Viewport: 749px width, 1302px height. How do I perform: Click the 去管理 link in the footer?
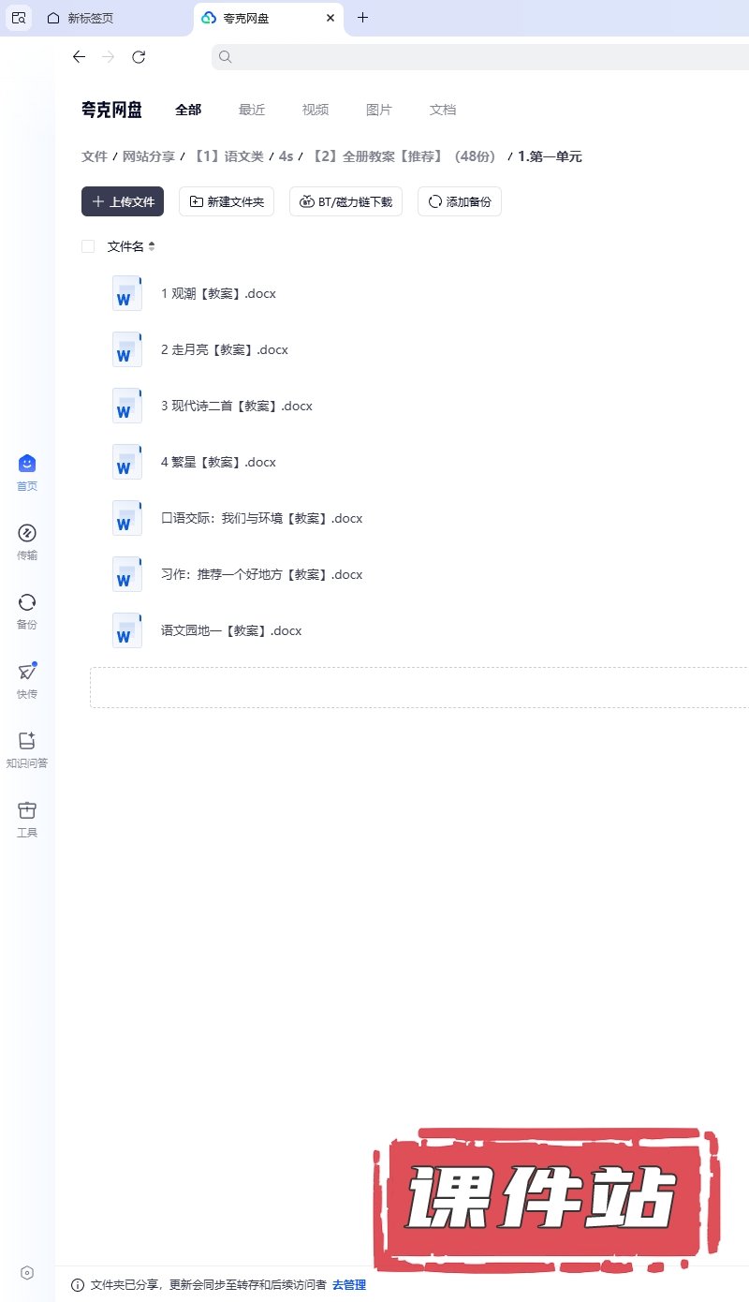349,1284
